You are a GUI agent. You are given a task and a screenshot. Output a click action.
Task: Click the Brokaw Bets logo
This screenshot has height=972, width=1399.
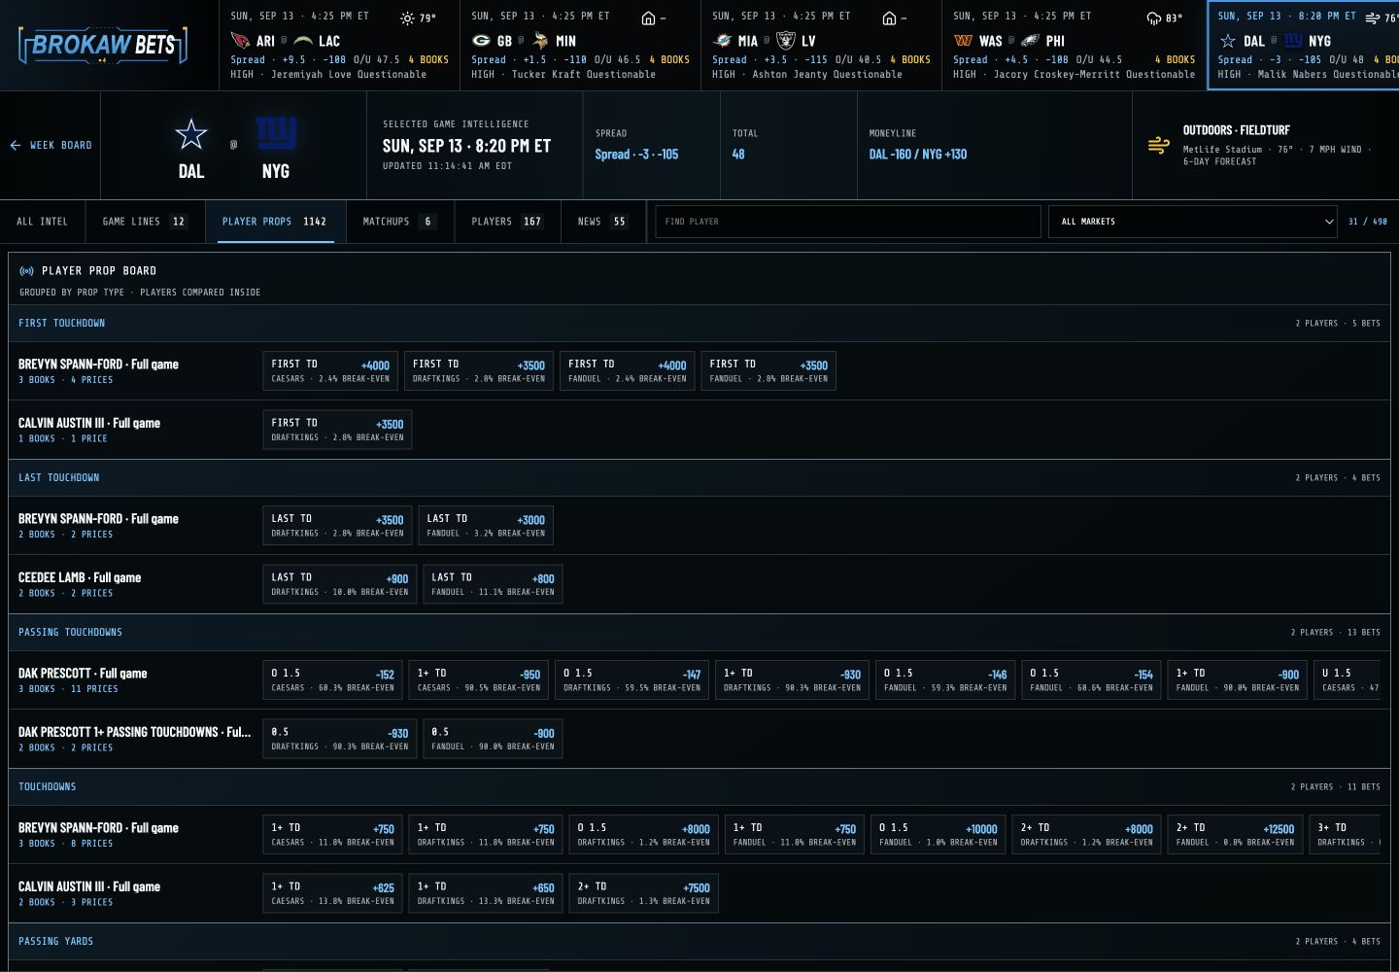tap(102, 45)
